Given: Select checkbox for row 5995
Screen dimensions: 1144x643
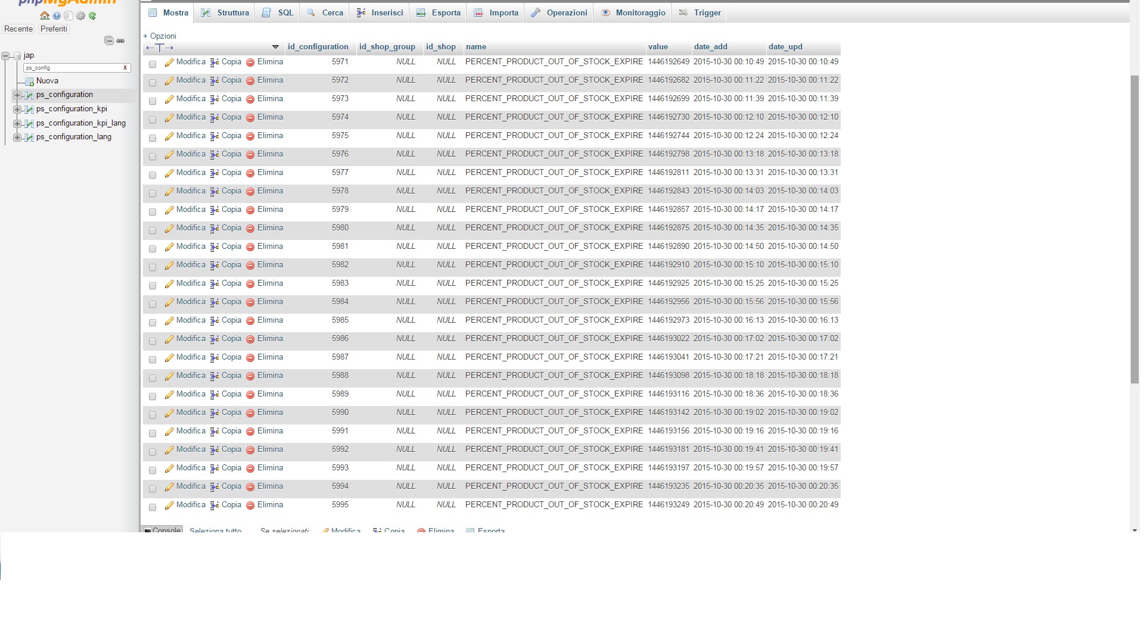Looking at the screenshot, I should point(153,507).
